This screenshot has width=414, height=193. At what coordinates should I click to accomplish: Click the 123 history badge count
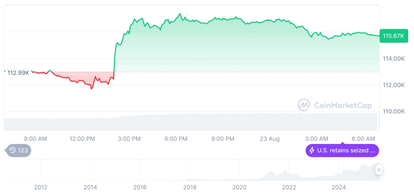pyautogui.click(x=23, y=150)
